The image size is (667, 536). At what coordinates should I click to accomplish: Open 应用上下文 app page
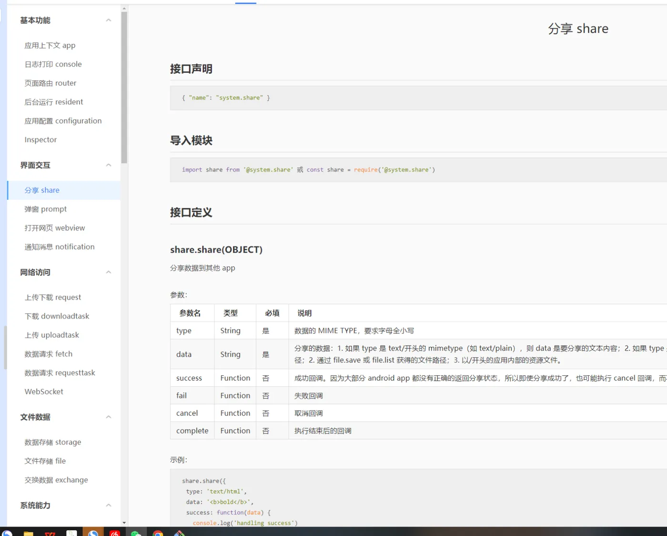pos(50,45)
